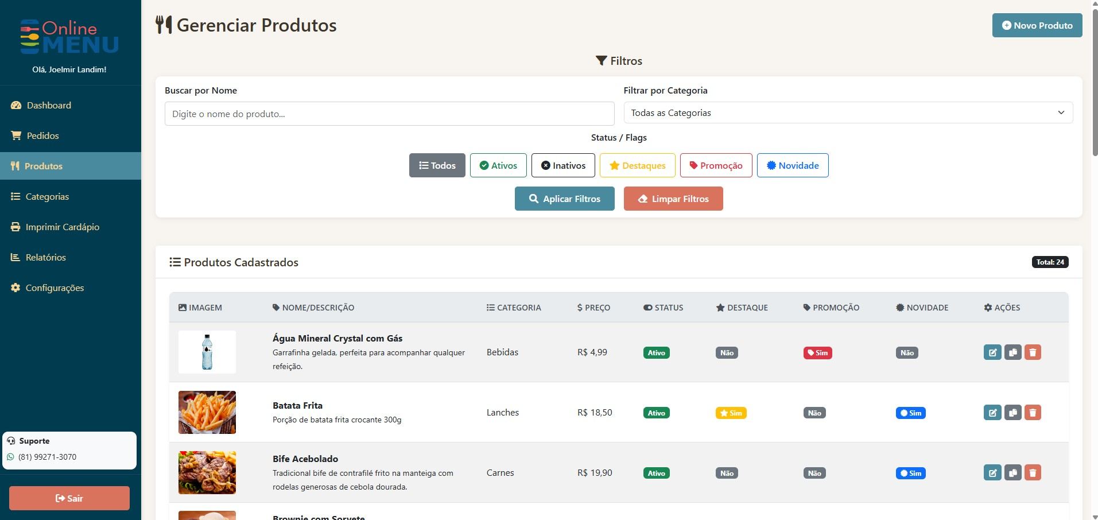The image size is (1098, 520).
Task: Open the Relatórios page
Action: tap(45, 257)
